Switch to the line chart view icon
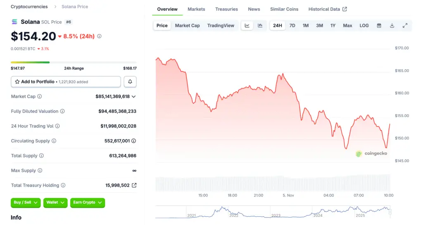Image resolution: width=423 pixels, height=225 pixels. coord(247,26)
